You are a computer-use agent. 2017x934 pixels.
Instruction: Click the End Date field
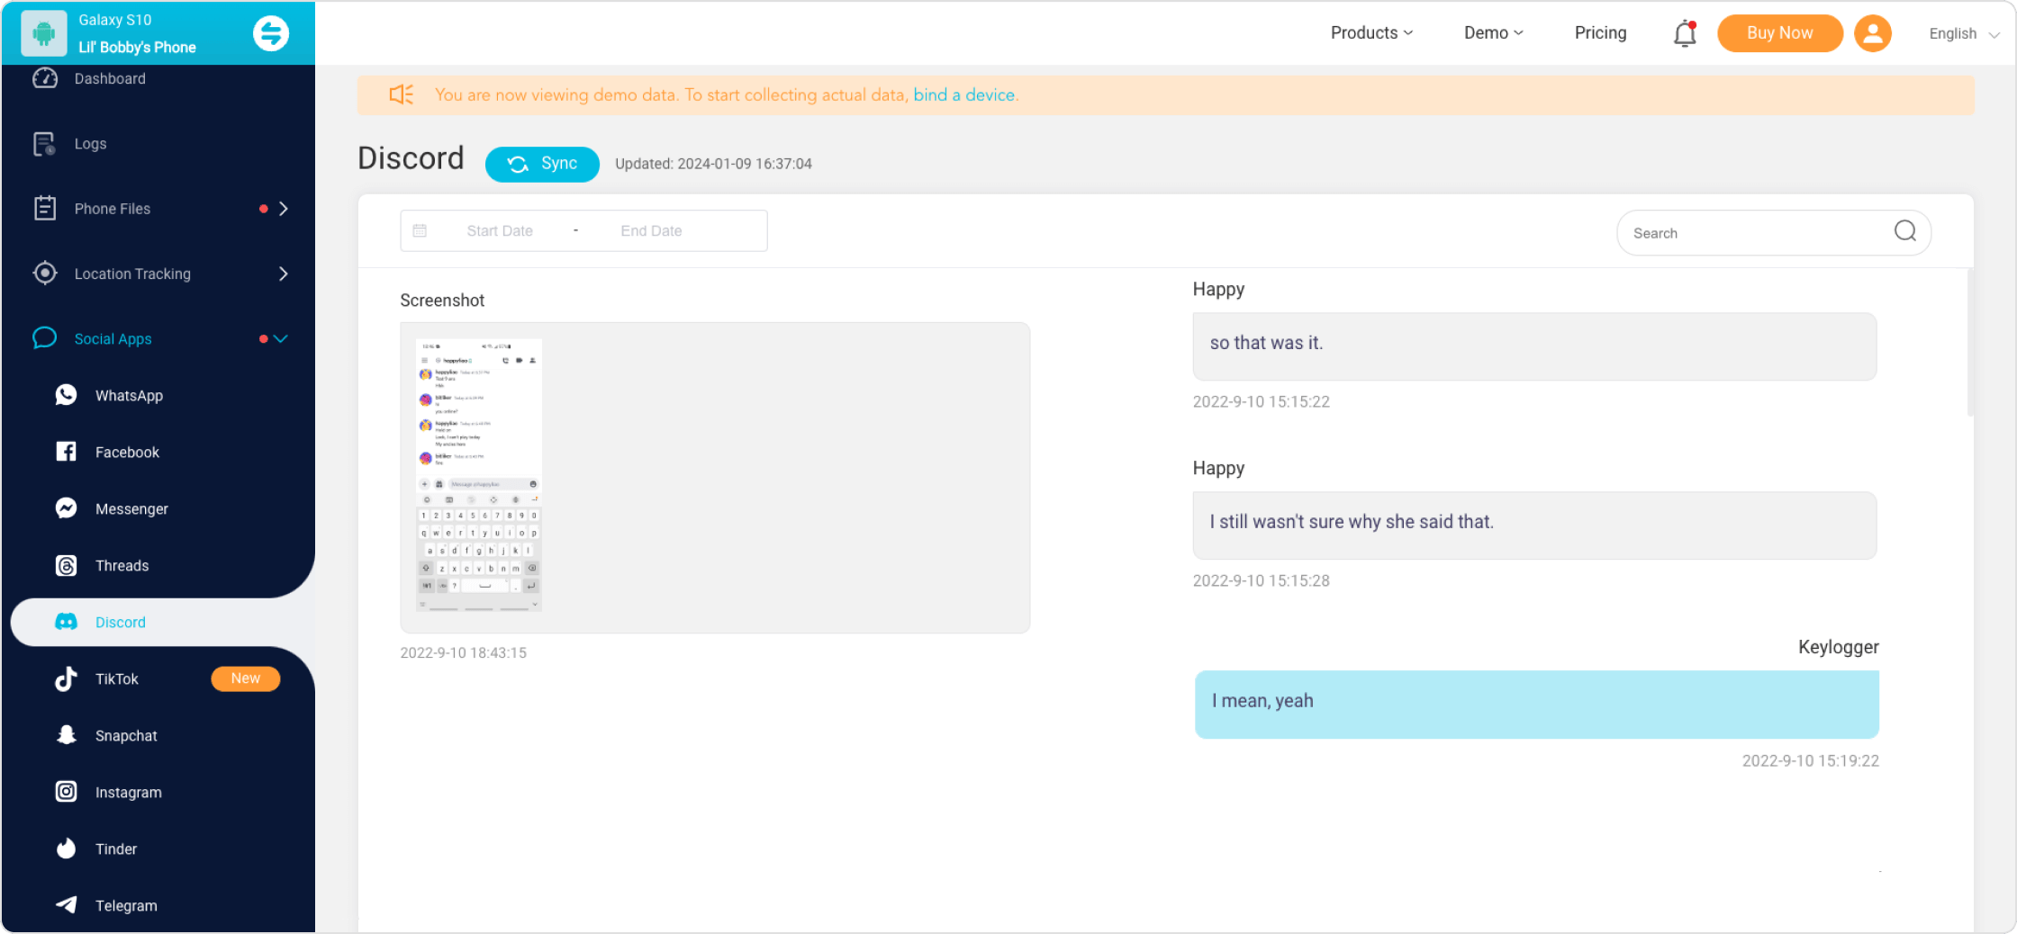click(651, 231)
